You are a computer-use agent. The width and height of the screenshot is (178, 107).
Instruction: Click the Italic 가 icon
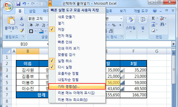(37, 25)
